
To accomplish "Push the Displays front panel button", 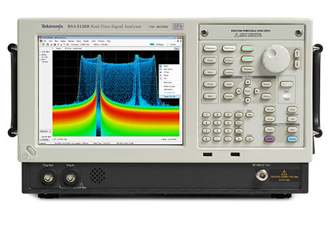I will tap(210, 49).
